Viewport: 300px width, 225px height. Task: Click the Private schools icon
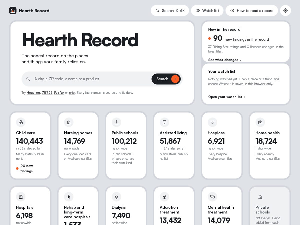(x=260, y=197)
